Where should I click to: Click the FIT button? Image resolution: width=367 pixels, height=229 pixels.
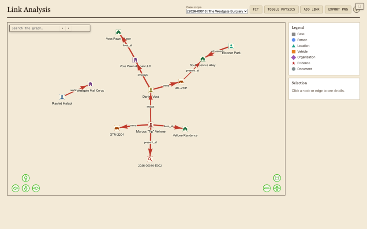click(256, 9)
